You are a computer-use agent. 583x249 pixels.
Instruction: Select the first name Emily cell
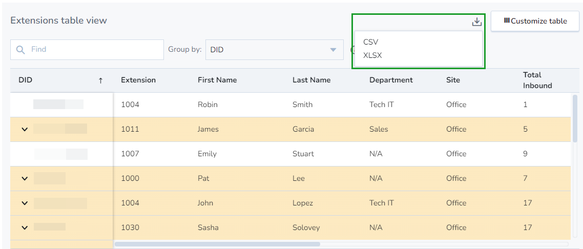207,154
